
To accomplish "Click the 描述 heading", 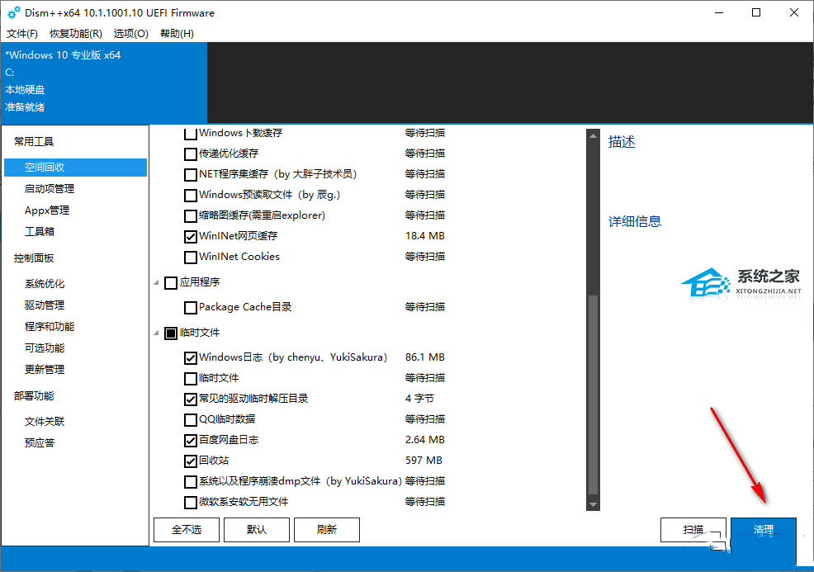I will pos(622,142).
